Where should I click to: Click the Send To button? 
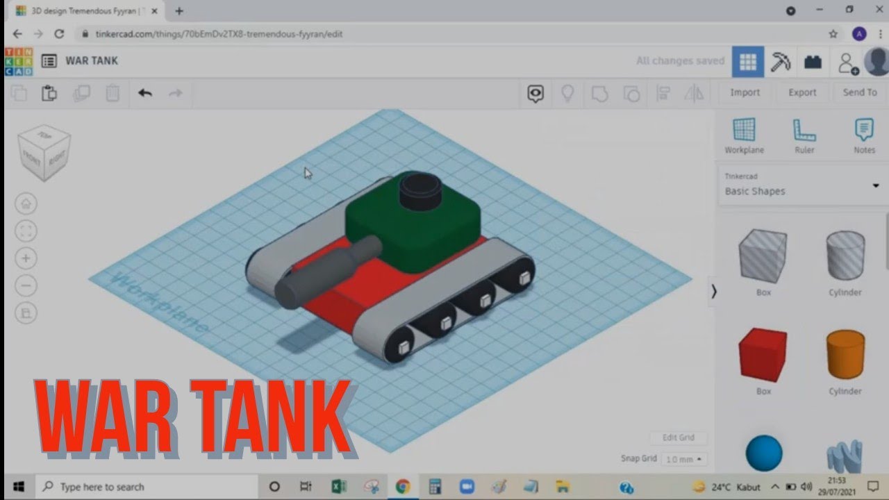pos(860,92)
